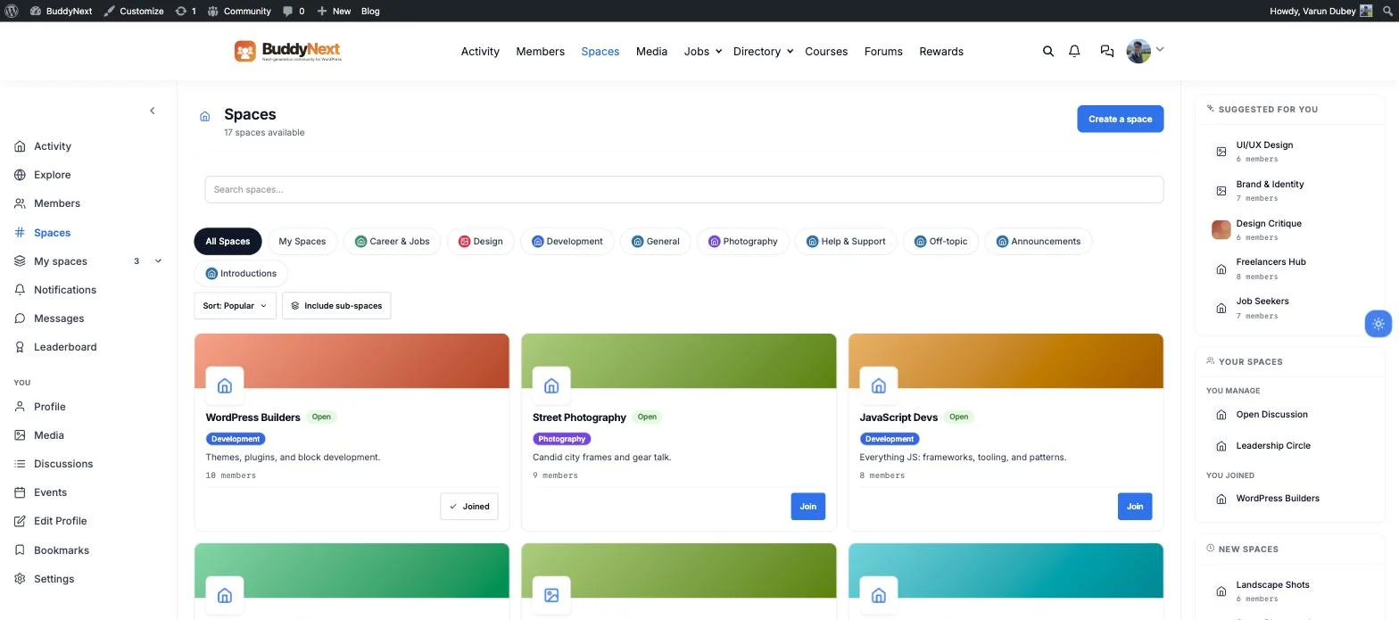Toggle Joined status on WordPress Builders

pos(469,507)
